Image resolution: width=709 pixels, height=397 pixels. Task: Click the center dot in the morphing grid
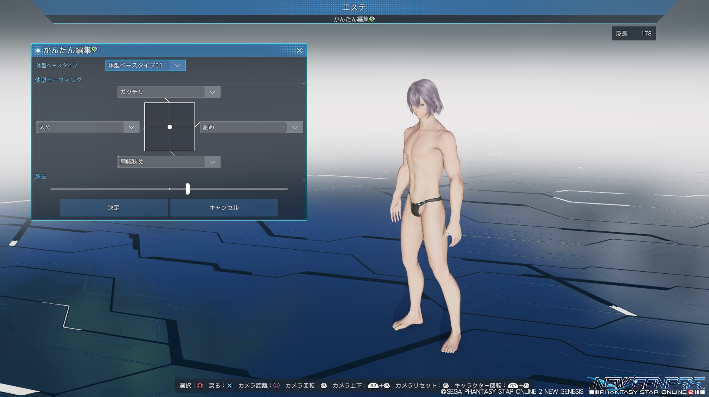[x=170, y=127]
